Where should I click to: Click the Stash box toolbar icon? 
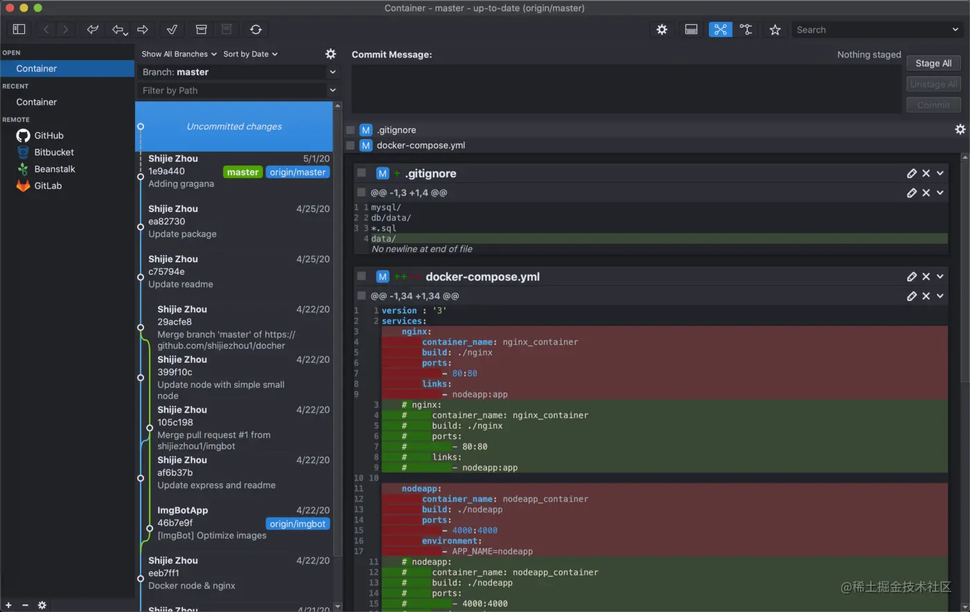[201, 29]
